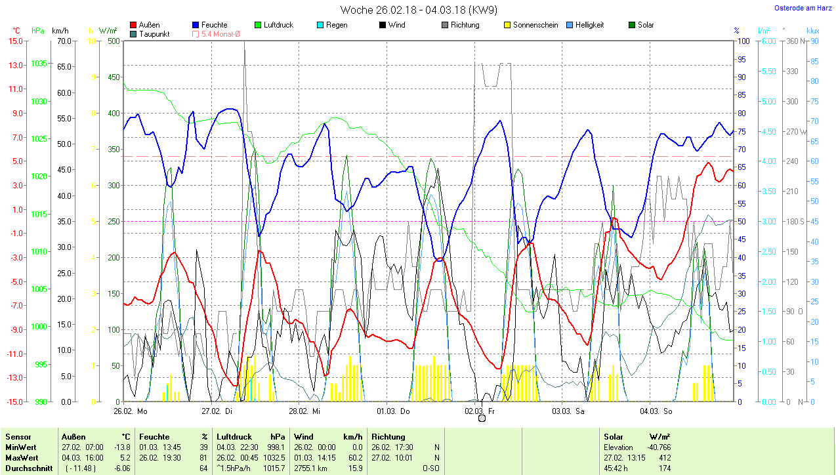Viewport: 836px width, 475px height.
Task: Click the Osterode am Harz link
Action: click(x=802, y=9)
